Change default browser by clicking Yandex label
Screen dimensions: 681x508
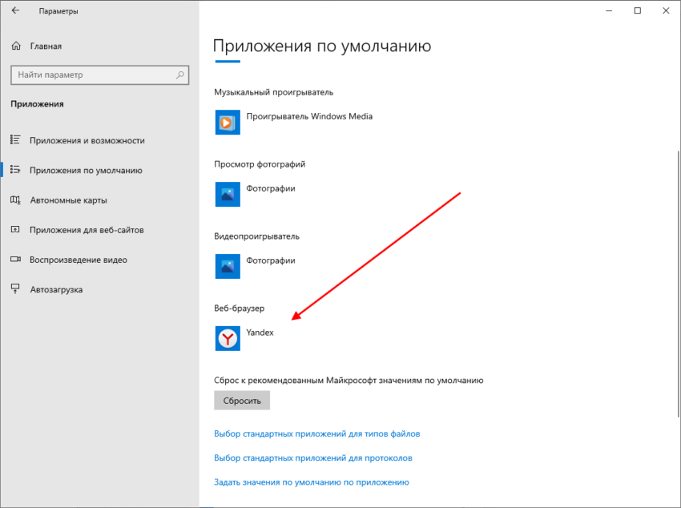[260, 333]
